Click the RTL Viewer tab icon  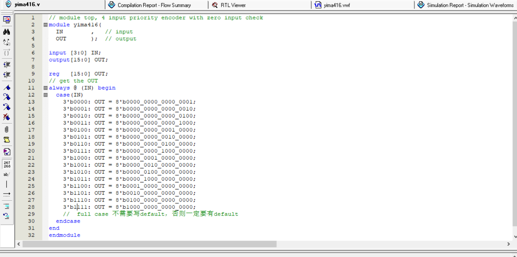tap(215, 5)
